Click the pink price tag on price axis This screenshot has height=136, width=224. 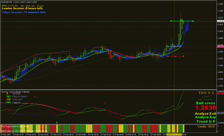(220, 47)
